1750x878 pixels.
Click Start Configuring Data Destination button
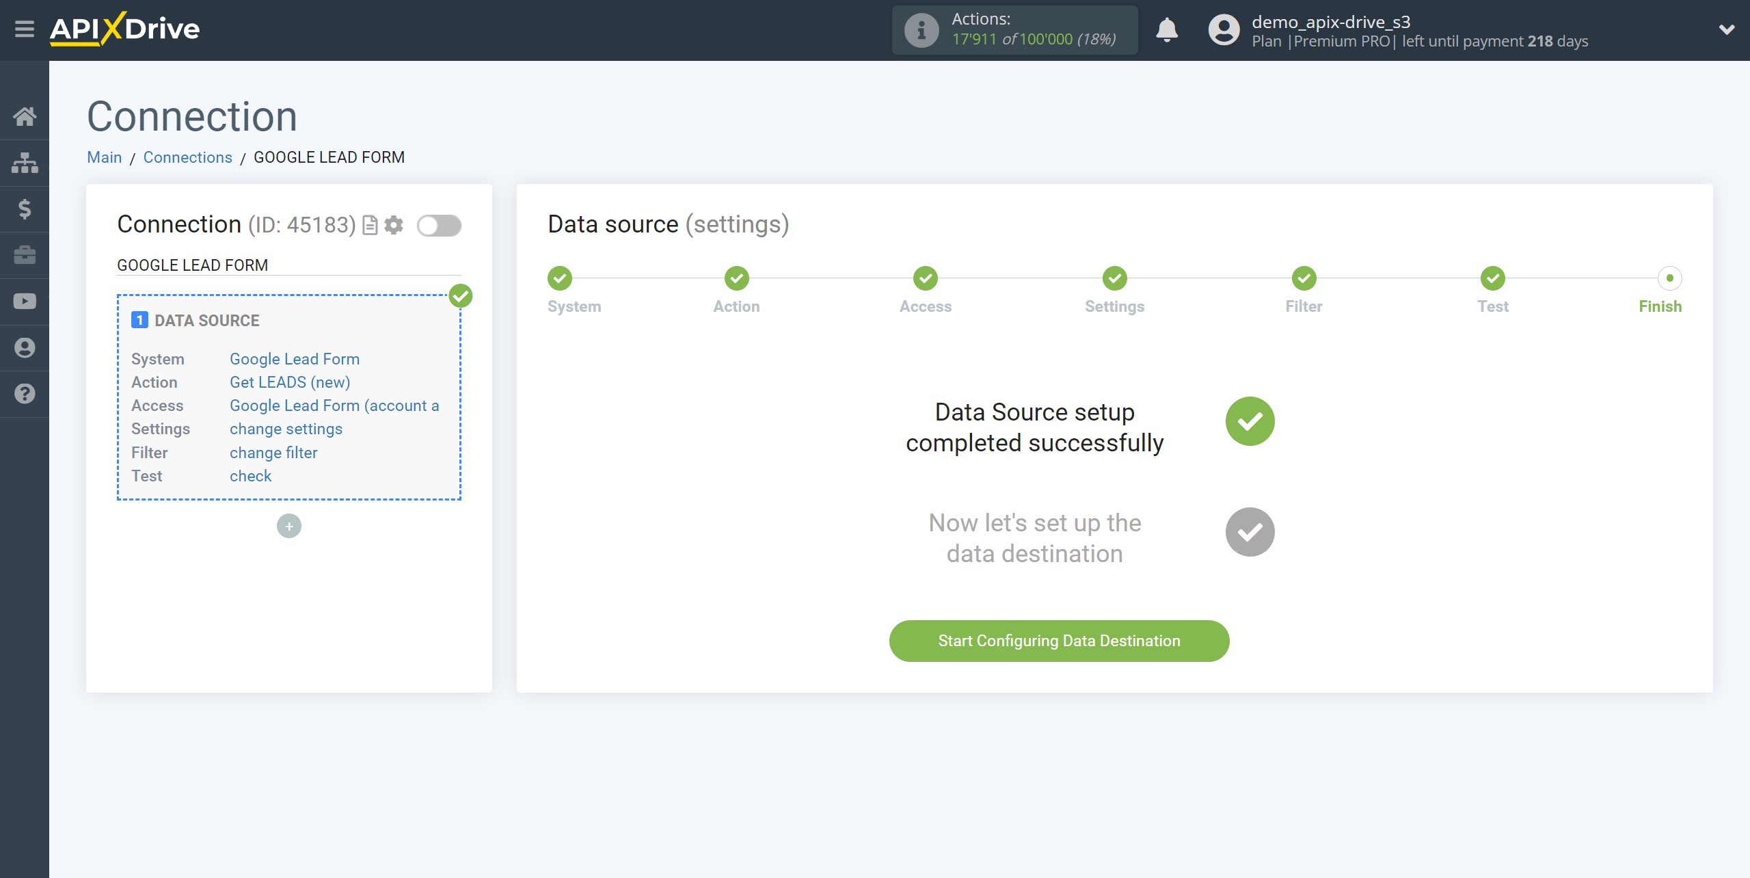click(1058, 641)
